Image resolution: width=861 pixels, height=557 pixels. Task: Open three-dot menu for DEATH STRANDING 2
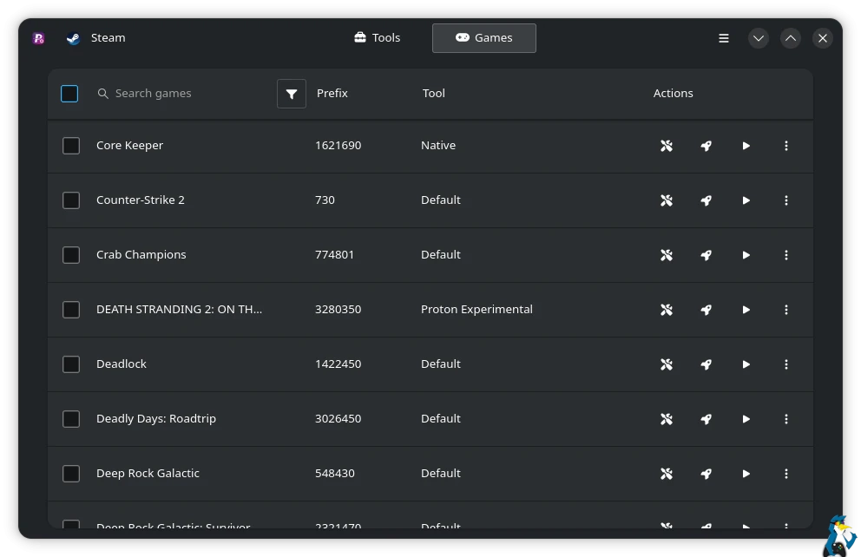point(785,310)
